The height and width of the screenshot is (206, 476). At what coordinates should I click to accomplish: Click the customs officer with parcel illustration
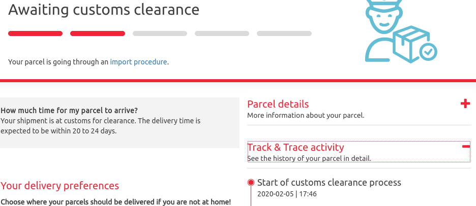coord(401,31)
